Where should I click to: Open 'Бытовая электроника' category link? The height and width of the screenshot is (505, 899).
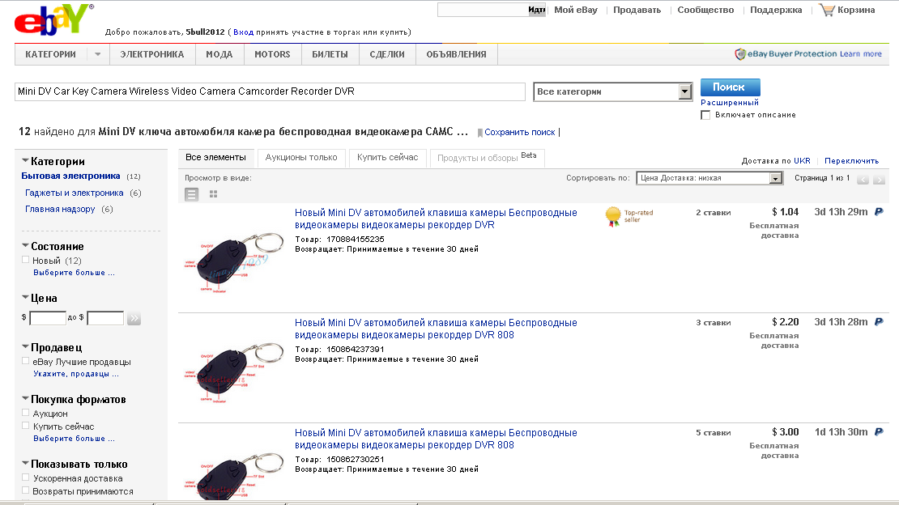tap(70, 176)
